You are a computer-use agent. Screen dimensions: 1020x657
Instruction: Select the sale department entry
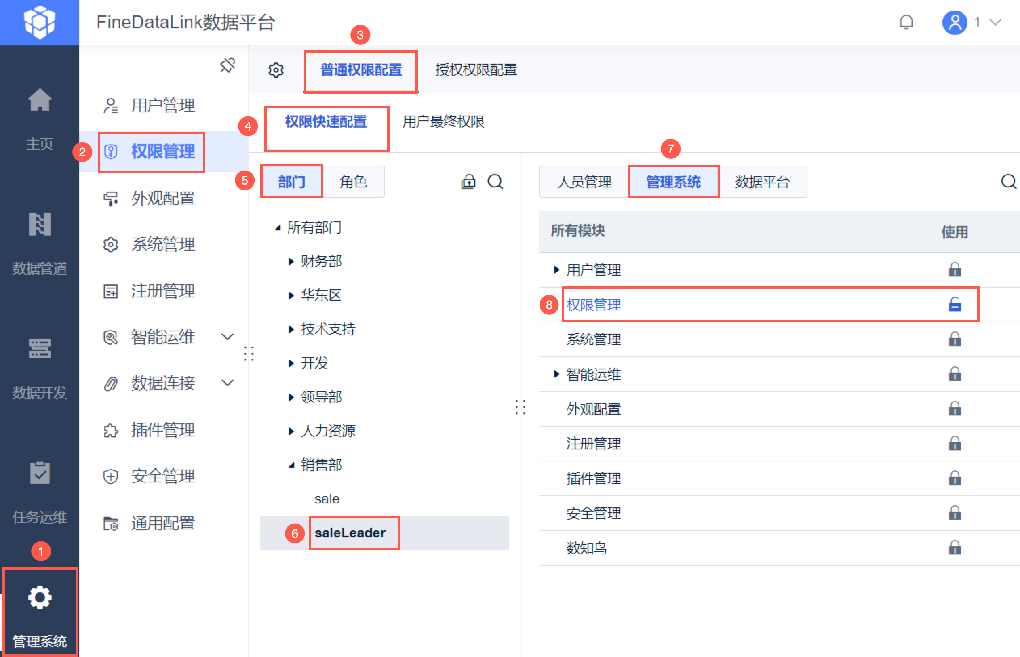coord(327,499)
